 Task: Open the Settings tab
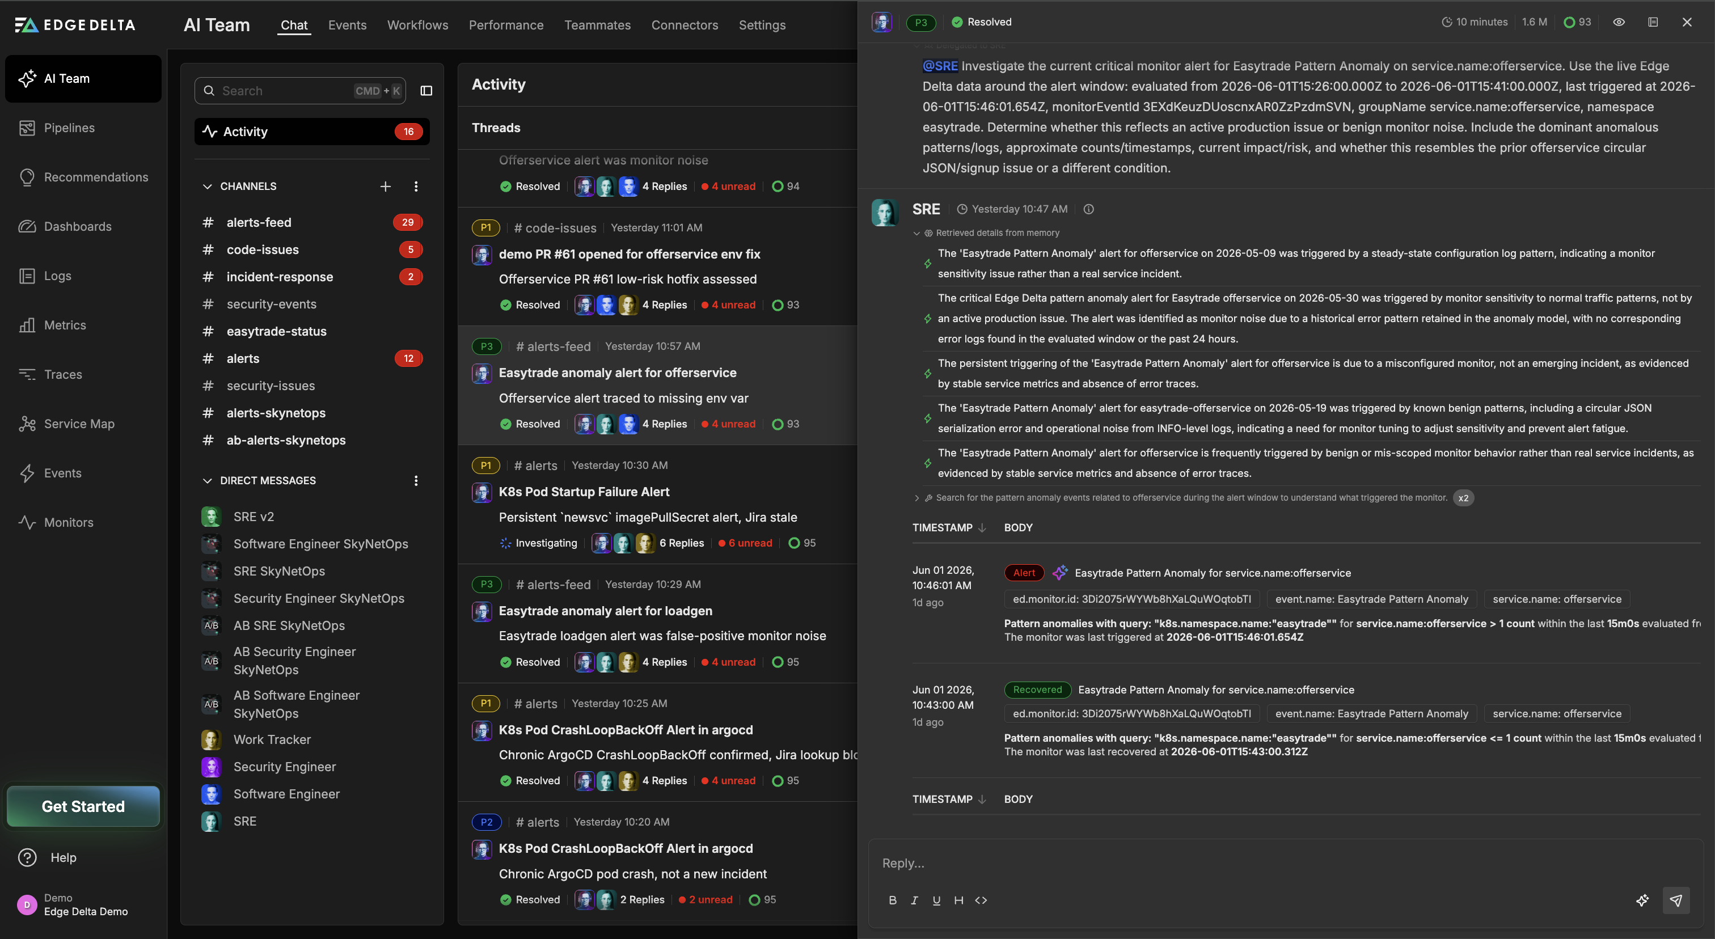[x=762, y=26]
